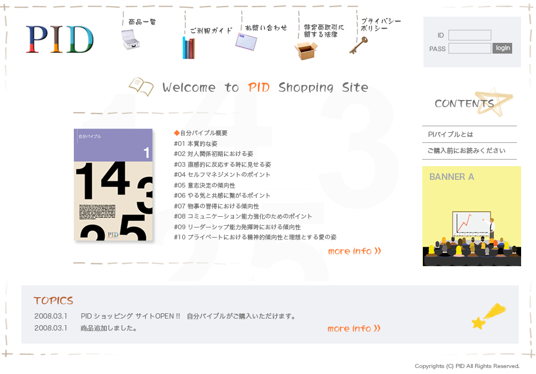Focus the PASS input field
This screenshot has height=374, width=536.
tap(469, 48)
